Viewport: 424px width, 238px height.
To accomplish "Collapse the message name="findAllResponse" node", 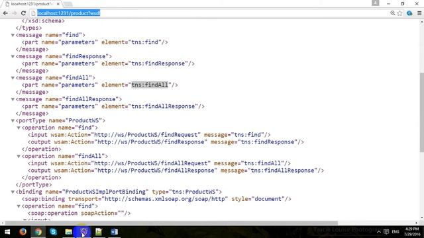I will pyautogui.click(x=13, y=99).
